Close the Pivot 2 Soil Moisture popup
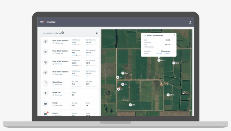The width and height of the screenshot is (231, 131). [x=174, y=35]
